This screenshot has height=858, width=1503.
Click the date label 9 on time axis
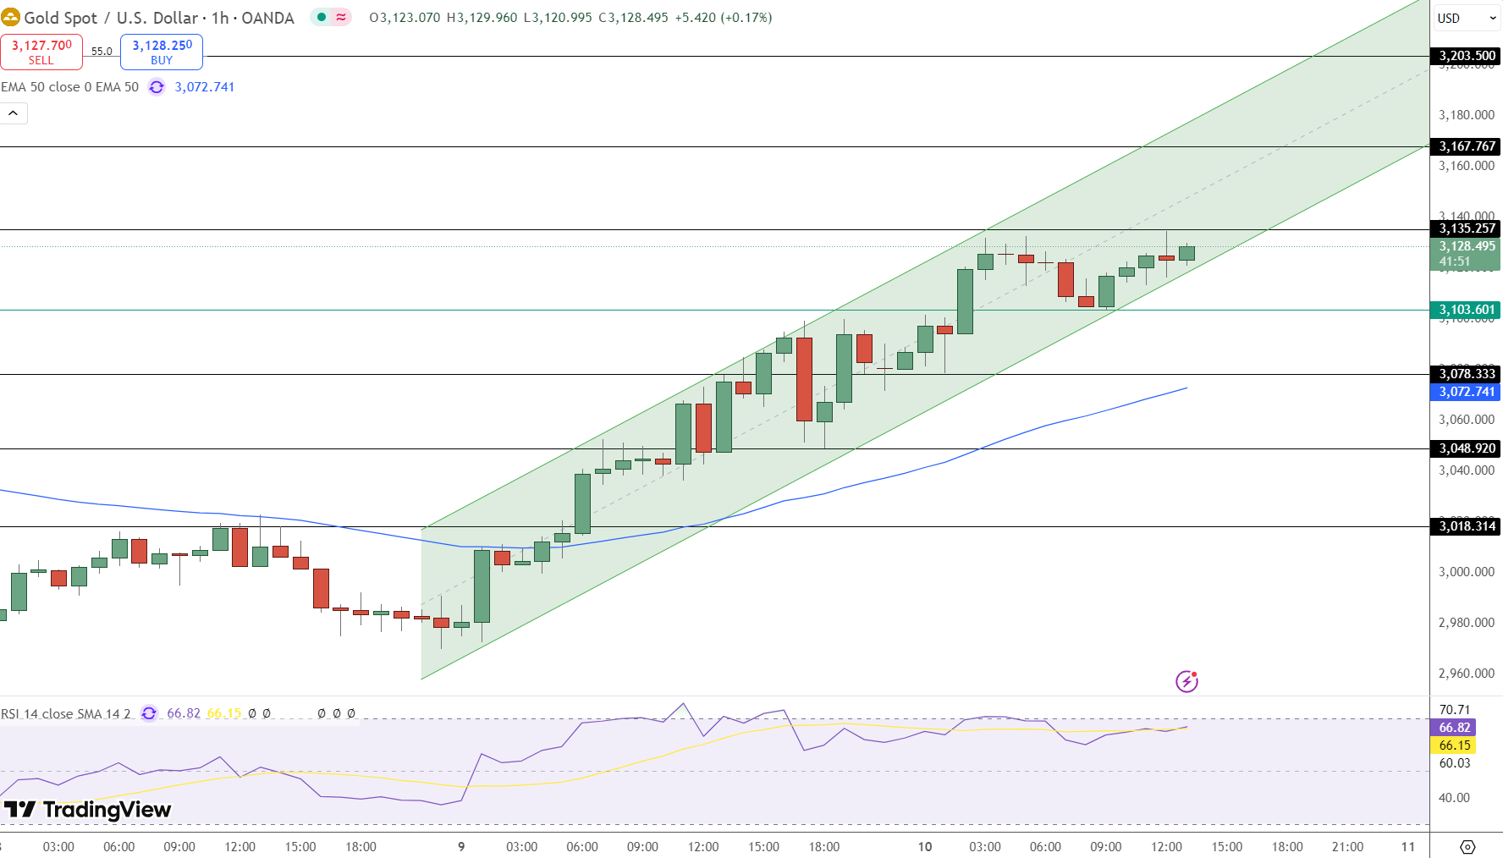tap(461, 847)
